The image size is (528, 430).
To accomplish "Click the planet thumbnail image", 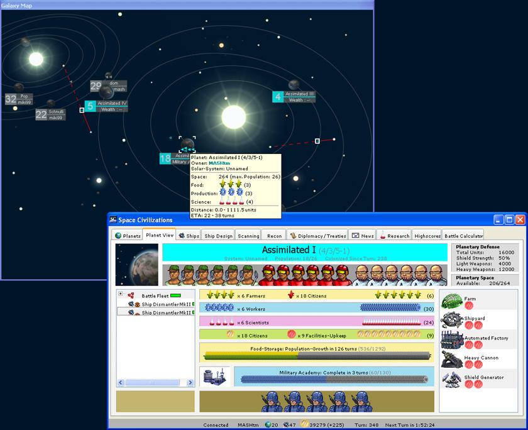I will coord(137,265).
